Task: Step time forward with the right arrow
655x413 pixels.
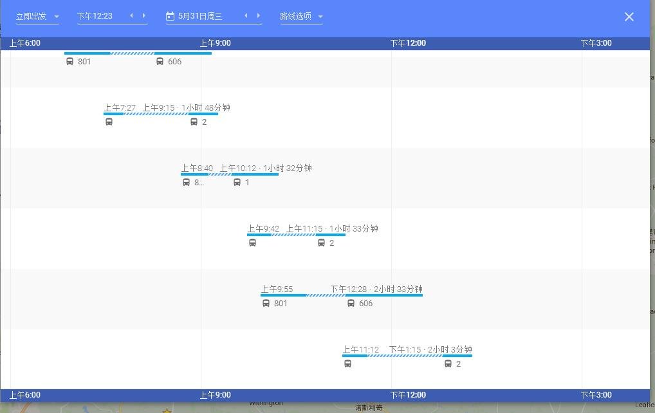Action: (x=143, y=16)
